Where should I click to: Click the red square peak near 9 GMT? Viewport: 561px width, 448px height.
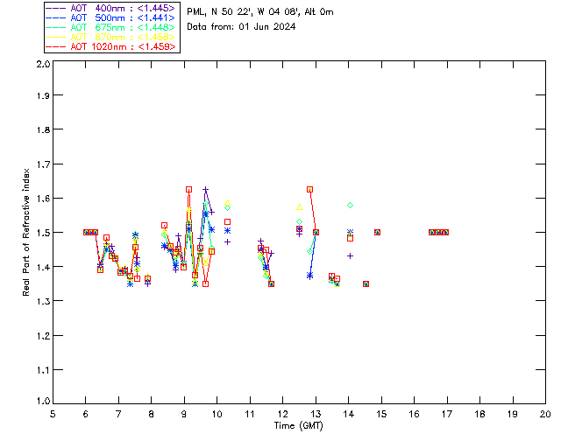click(189, 189)
